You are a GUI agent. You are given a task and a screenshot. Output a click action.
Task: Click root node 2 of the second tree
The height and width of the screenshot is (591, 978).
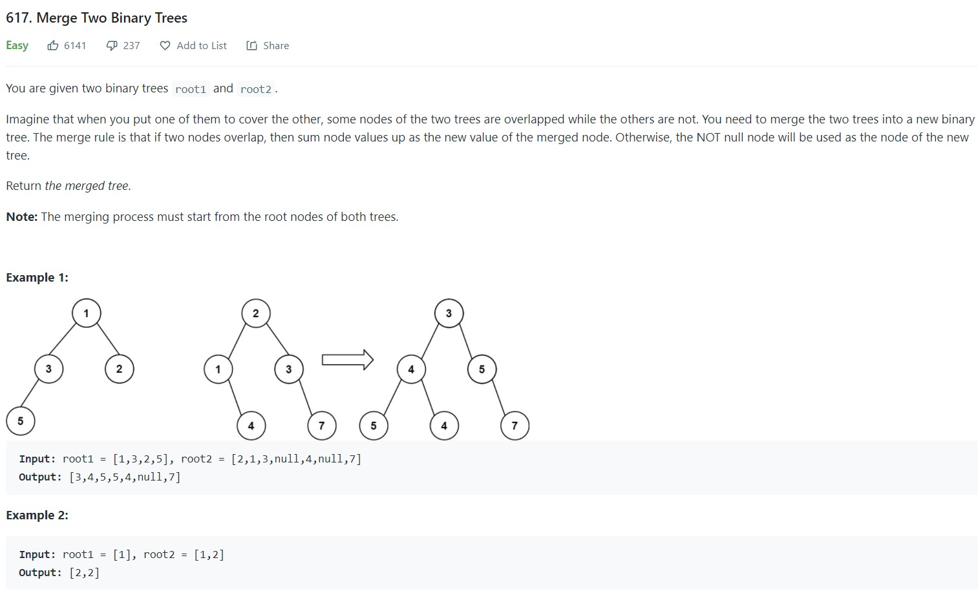(255, 313)
